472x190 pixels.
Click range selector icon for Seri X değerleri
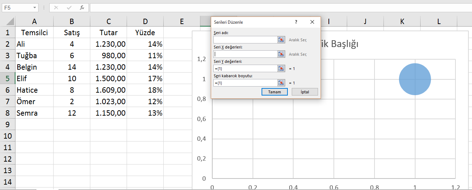[281, 54]
